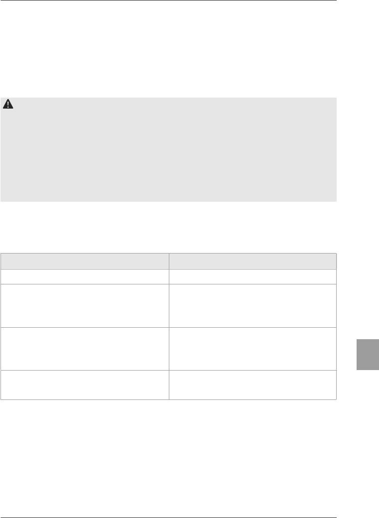Viewport: 379px width, 518px height.
Task: Click the horizontal rule at page top
Action: click(x=168, y=0)
